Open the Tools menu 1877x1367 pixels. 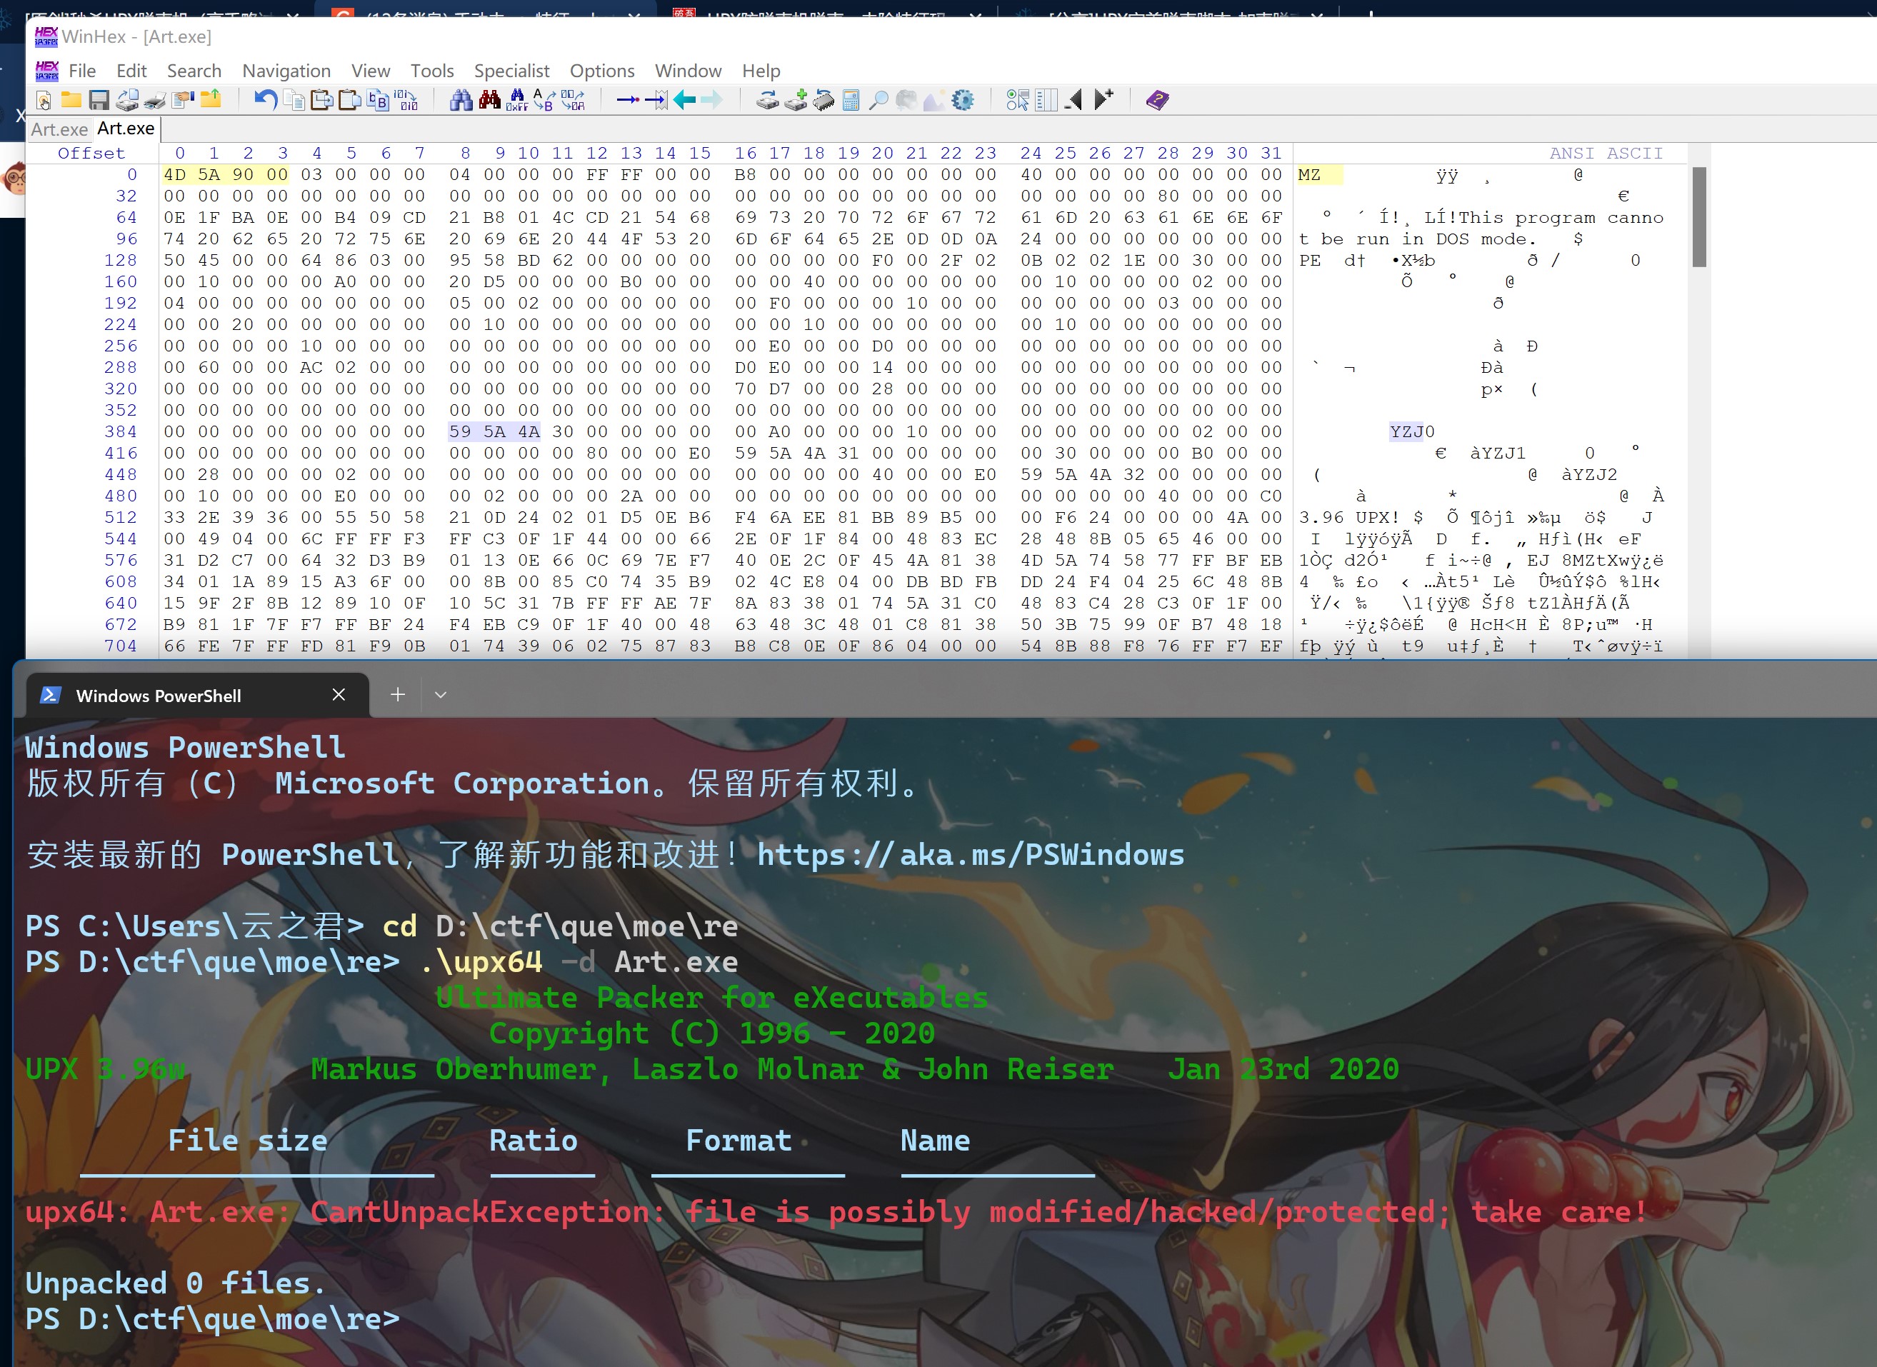click(x=432, y=71)
